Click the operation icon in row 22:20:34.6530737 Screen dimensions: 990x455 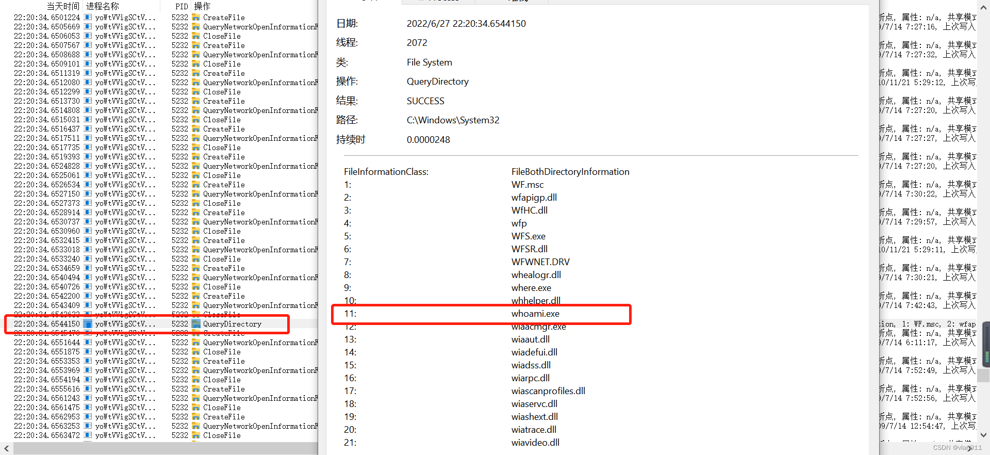coord(196,222)
